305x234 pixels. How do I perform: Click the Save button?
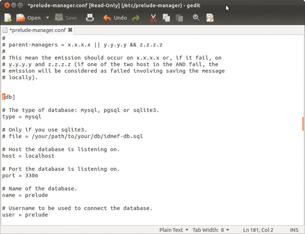click(x=66, y=17)
